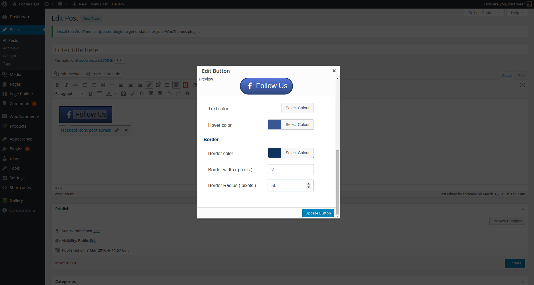
Task: Open the New menu in the admin bar
Action: click(x=79, y=4)
